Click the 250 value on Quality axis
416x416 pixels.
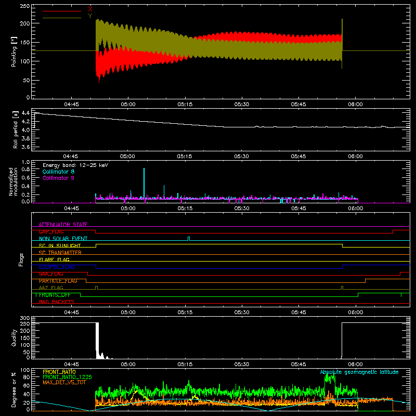tap(24, 323)
